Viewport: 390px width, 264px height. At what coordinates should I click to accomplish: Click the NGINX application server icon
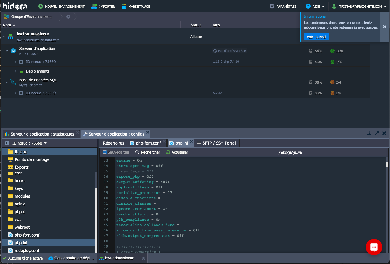pos(13,51)
